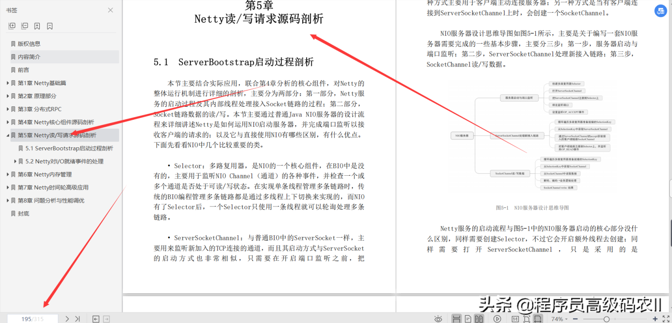This screenshot has height=323, width=672.
Task: Open 5.2 Netty对I/O就绪事件的处理 bookmark
Action: (x=64, y=161)
